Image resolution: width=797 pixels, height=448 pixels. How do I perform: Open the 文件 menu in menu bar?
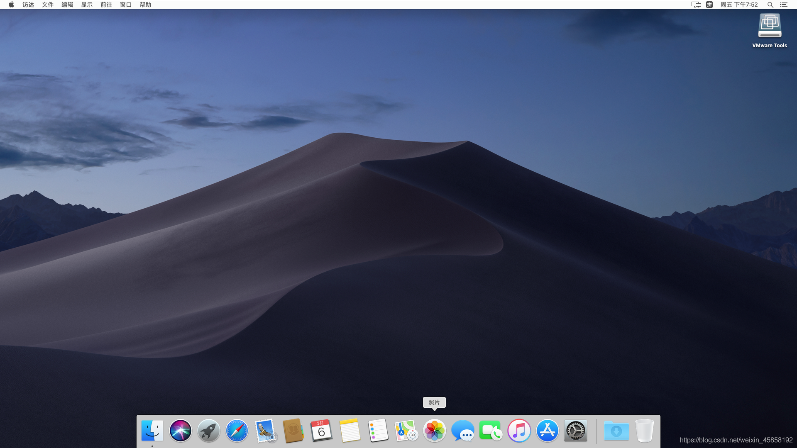click(x=48, y=5)
